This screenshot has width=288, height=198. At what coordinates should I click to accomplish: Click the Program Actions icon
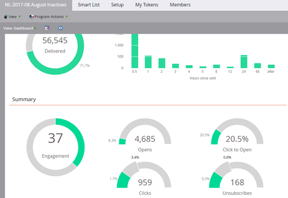[32, 17]
